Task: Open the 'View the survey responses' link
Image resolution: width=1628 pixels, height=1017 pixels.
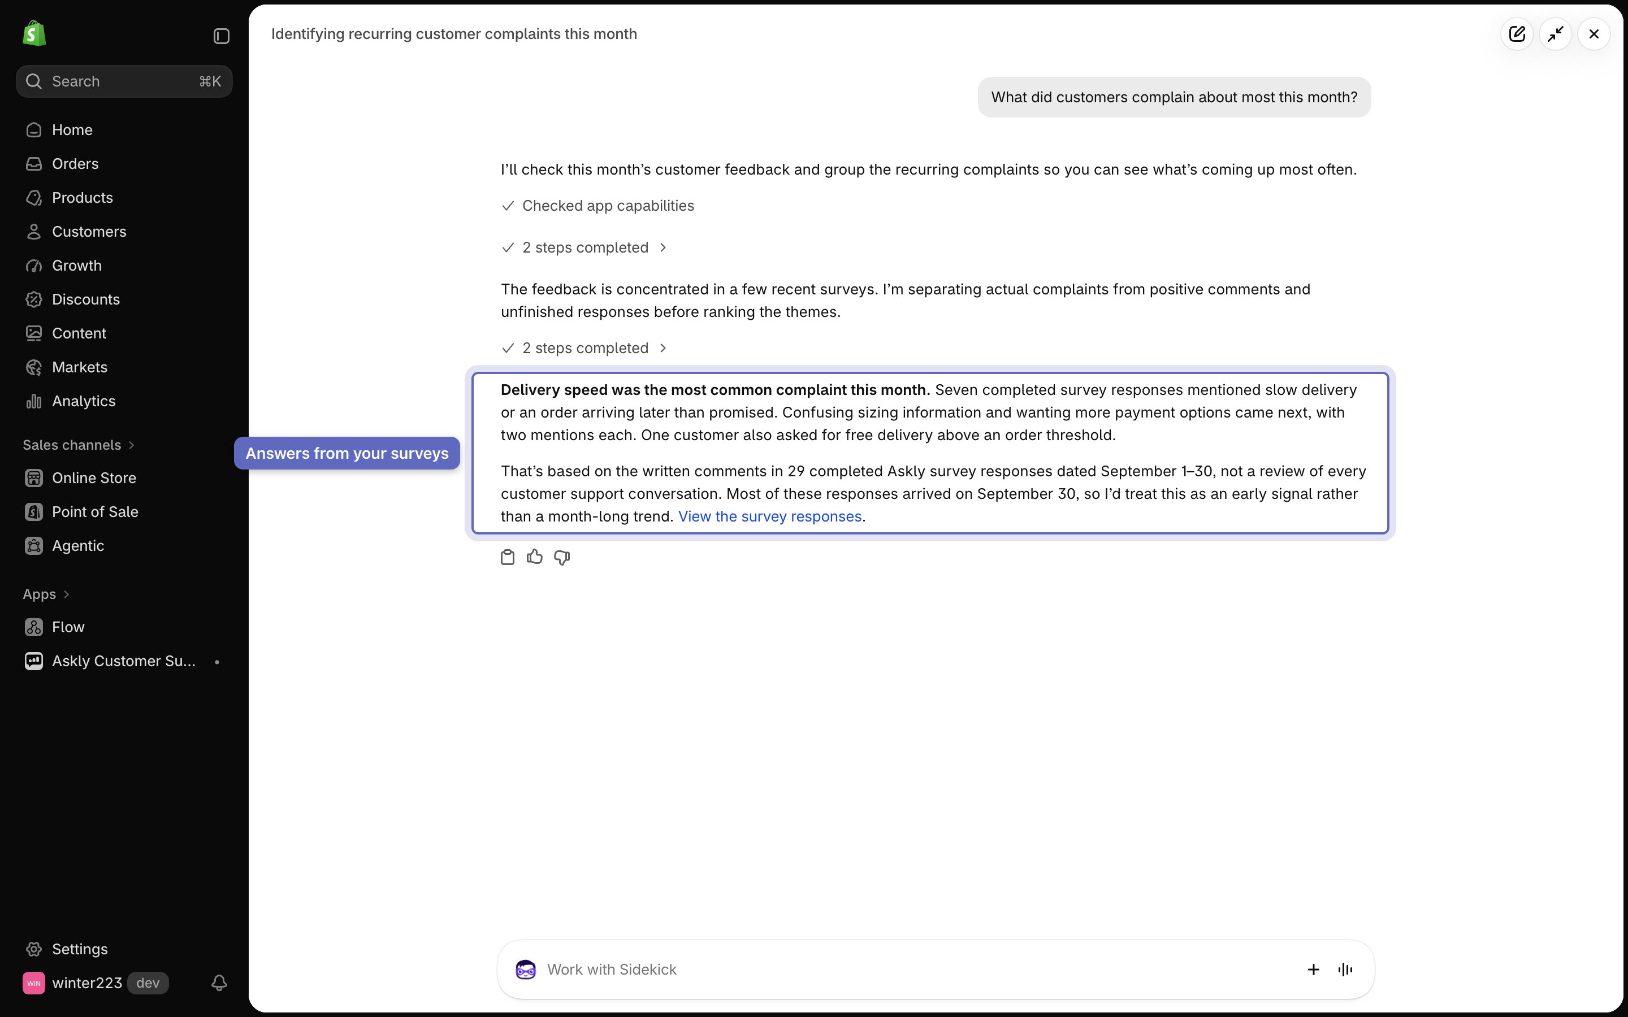Action: pos(769,516)
